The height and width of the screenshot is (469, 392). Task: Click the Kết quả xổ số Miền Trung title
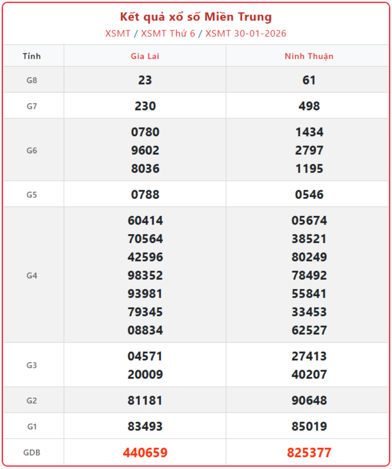coord(196,17)
